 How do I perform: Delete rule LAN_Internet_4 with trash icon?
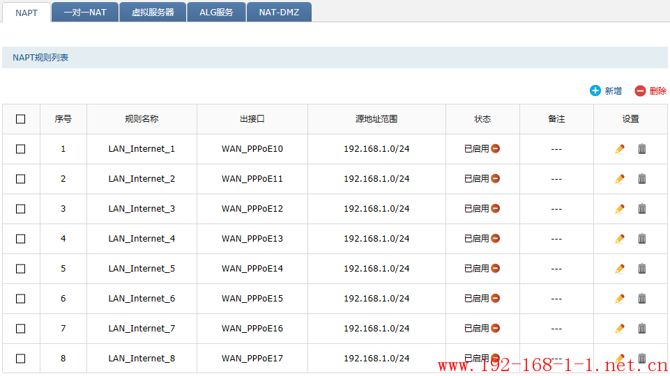point(642,239)
